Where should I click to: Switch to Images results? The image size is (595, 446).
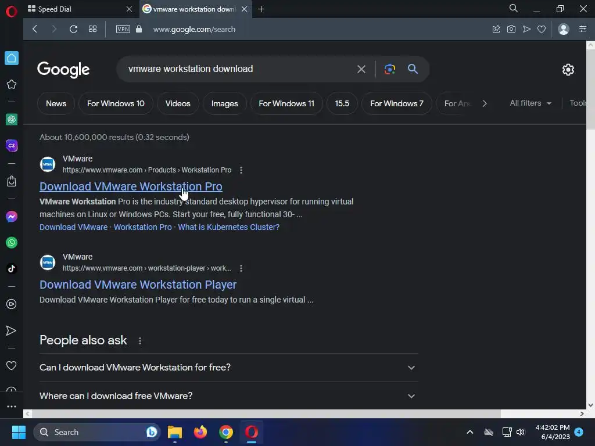coord(225,103)
